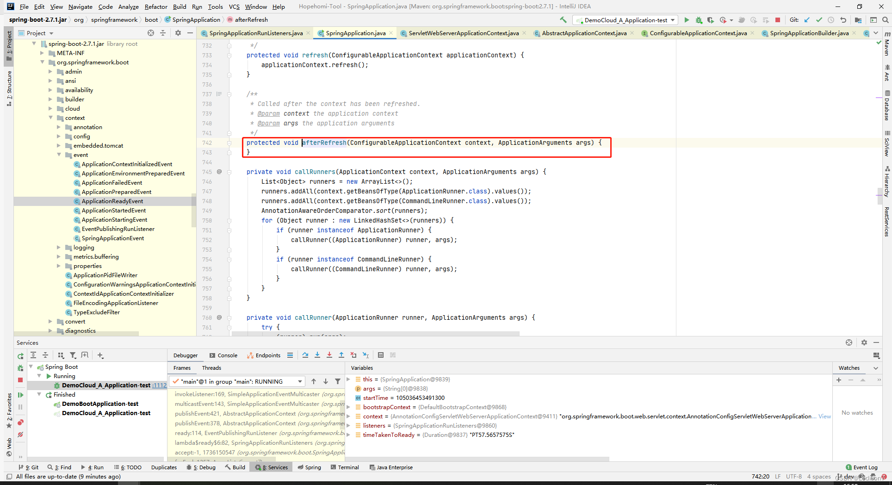892x485 pixels.
Task: Toggle the Z: Structure tool window stripe
Action: pyautogui.click(x=9, y=89)
